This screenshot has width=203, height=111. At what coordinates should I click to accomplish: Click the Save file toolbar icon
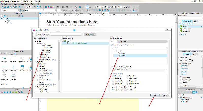pyautogui.click(x=8, y=7)
